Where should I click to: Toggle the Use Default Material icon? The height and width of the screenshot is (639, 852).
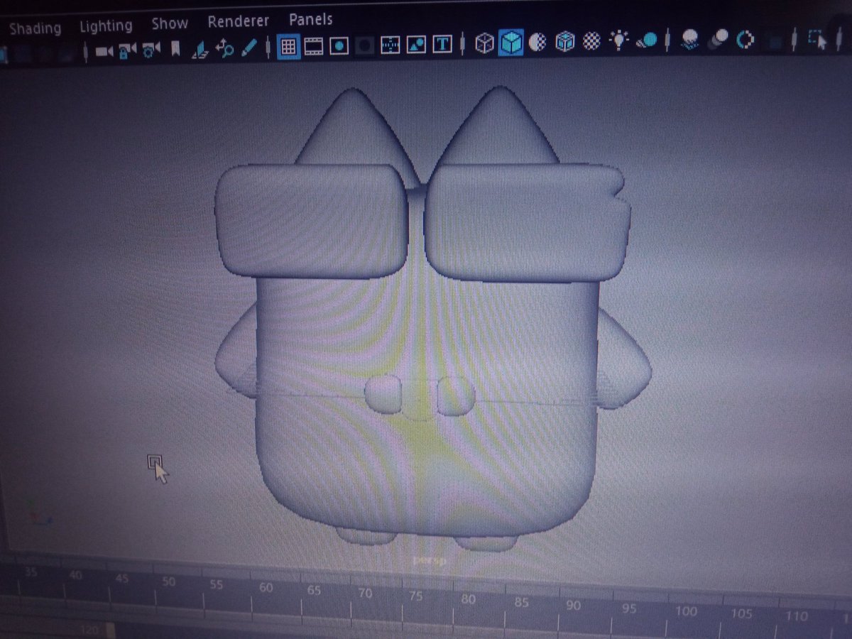pyautogui.click(x=538, y=43)
